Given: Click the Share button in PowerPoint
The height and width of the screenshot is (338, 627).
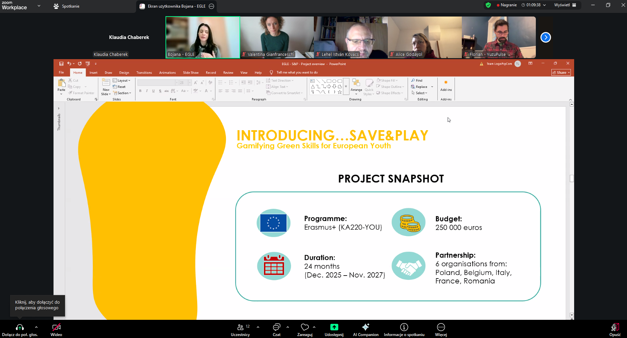Looking at the screenshot, I should (561, 72).
